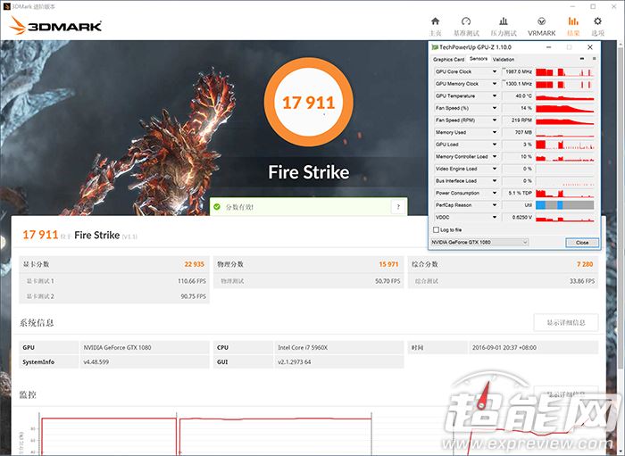Click the 1300.1 MHz memory clock value

[x=518, y=84]
